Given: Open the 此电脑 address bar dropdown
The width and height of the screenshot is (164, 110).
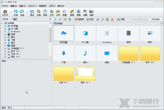Looking at the screenshot, I should click(162, 24).
